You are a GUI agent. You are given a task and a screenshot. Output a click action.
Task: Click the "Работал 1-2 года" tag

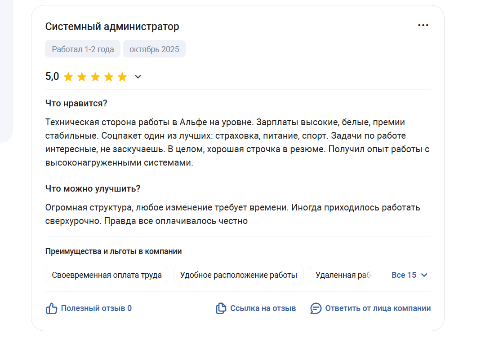[83, 49]
